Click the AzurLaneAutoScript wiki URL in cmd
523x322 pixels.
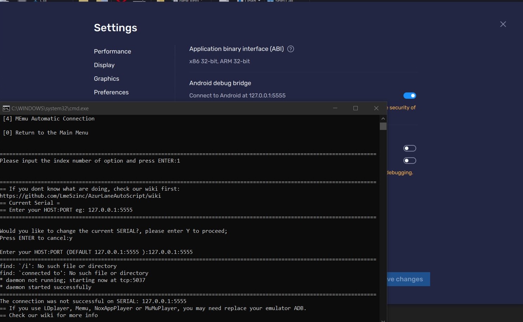(81, 196)
